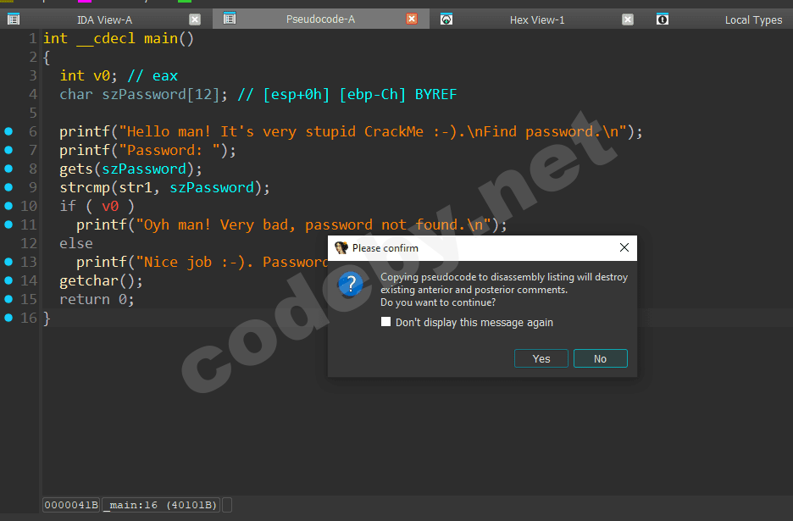Close the Hex View-1 tab
This screenshot has width=793, height=521.
(628, 19)
